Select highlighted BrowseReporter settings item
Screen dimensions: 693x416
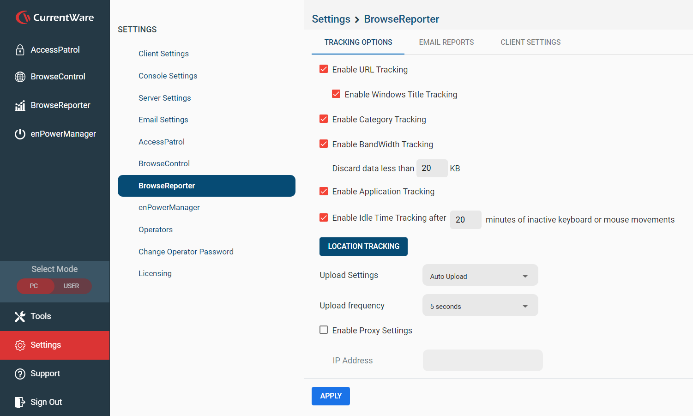[x=206, y=186]
